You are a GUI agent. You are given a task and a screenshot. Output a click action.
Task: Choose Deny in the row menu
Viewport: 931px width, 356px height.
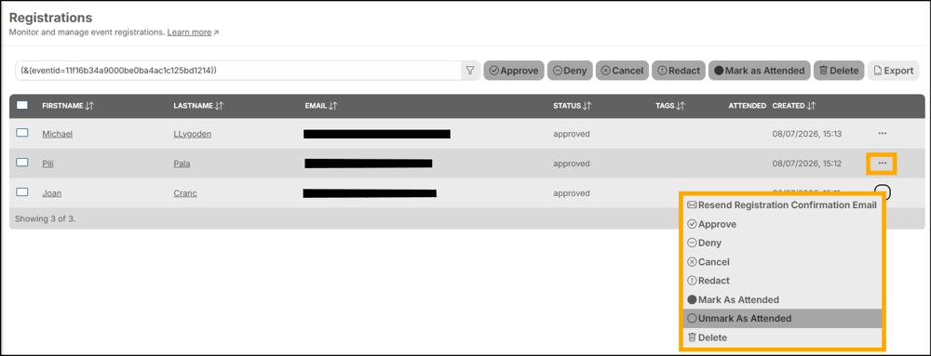(x=782, y=243)
